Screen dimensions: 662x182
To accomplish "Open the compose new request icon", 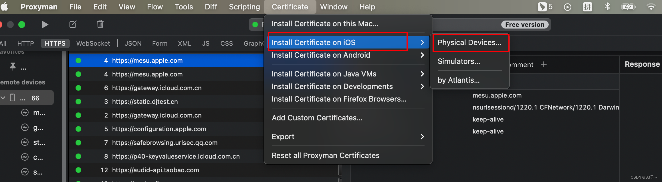I will (x=73, y=24).
